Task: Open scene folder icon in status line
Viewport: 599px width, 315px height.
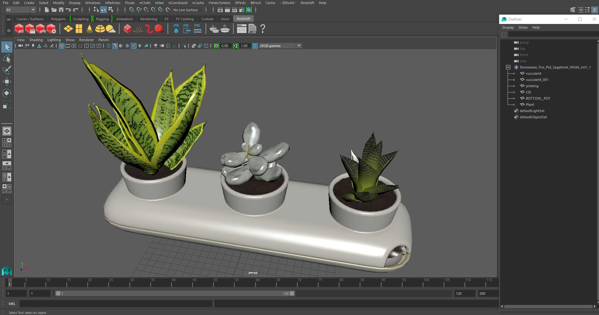Action: coord(54,10)
